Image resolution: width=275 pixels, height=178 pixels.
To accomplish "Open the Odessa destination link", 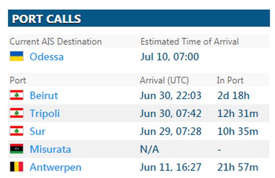I will [46, 56].
